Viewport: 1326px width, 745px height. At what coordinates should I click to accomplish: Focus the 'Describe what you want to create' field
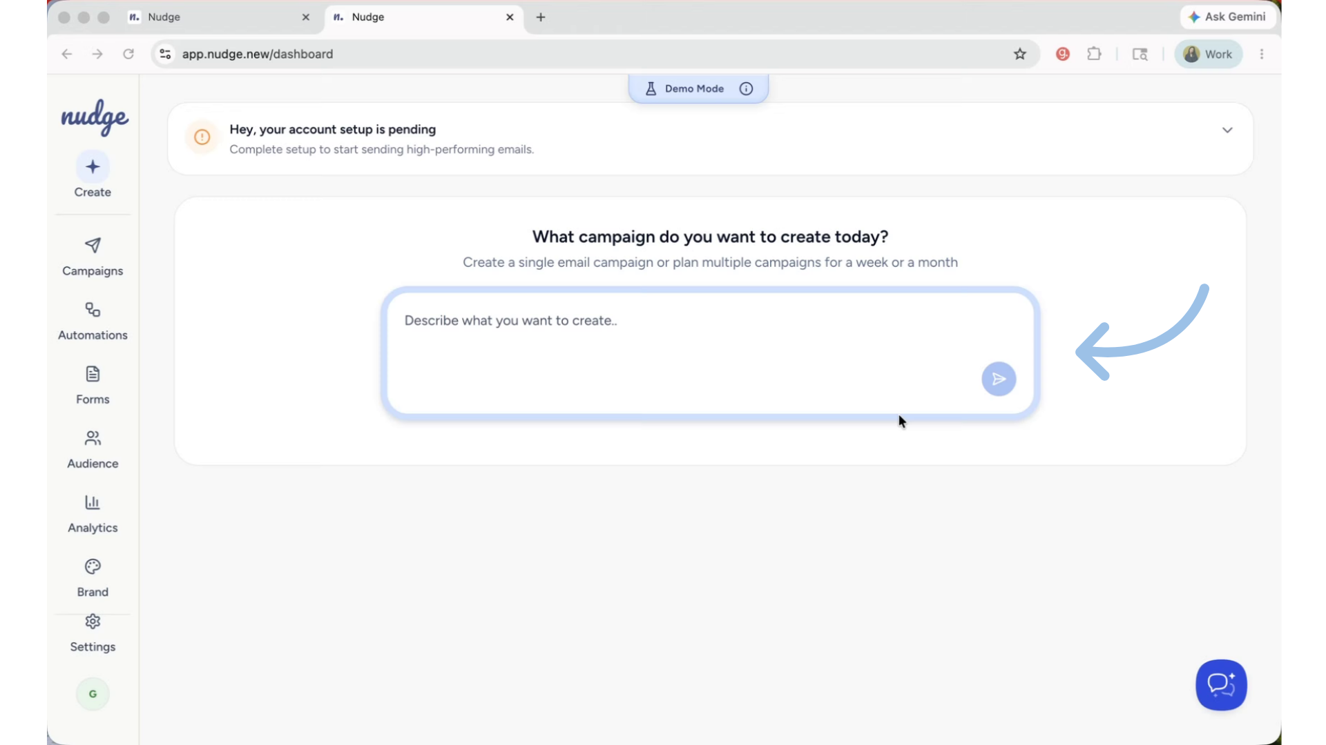point(710,353)
